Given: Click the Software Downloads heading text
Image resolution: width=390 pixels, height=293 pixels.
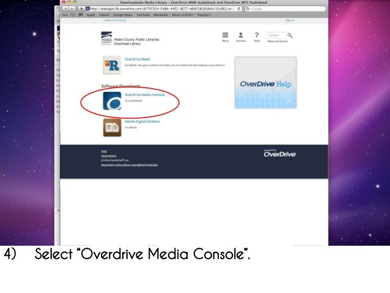Looking at the screenshot, I should click(120, 86).
